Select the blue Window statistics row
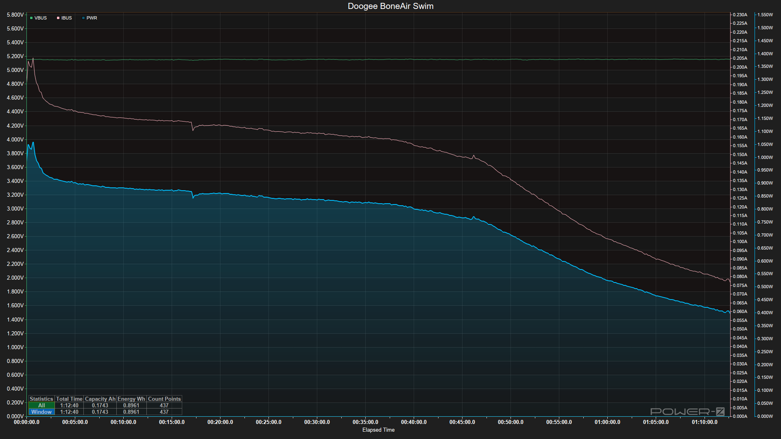Image resolution: width=781 pixels, height=439 pixels. [x=41, y=412]
